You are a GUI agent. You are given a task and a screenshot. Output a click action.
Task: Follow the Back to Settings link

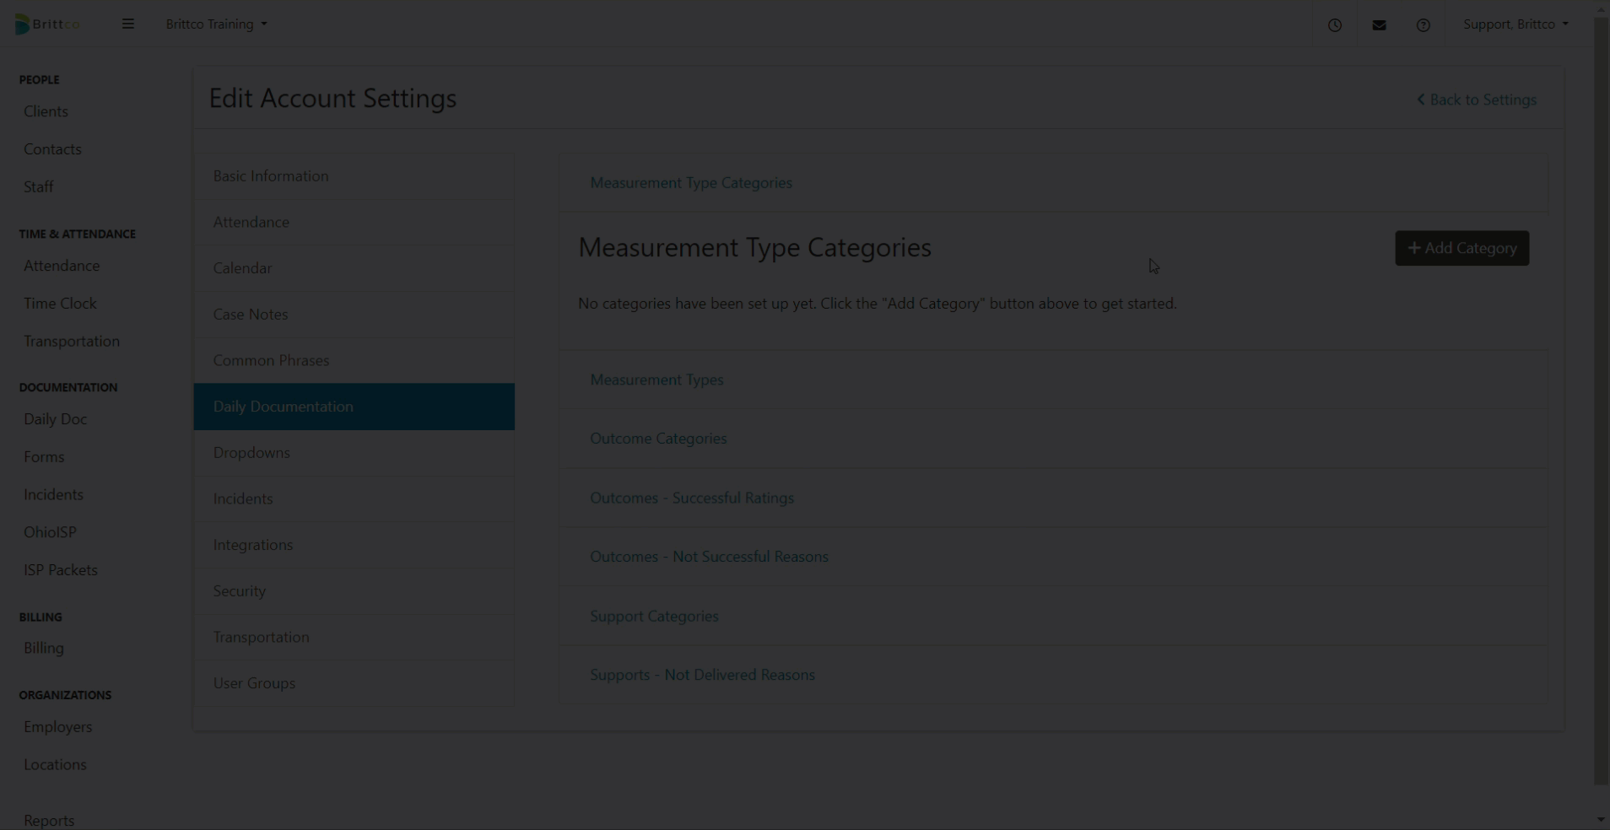(1483, 100)
